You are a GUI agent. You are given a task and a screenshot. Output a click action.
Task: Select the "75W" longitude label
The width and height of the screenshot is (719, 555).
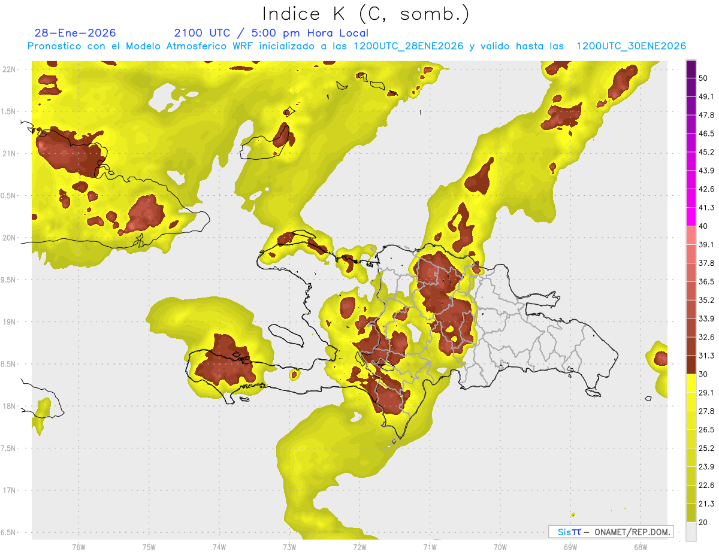pyautogui.click(x=149, y=547)
